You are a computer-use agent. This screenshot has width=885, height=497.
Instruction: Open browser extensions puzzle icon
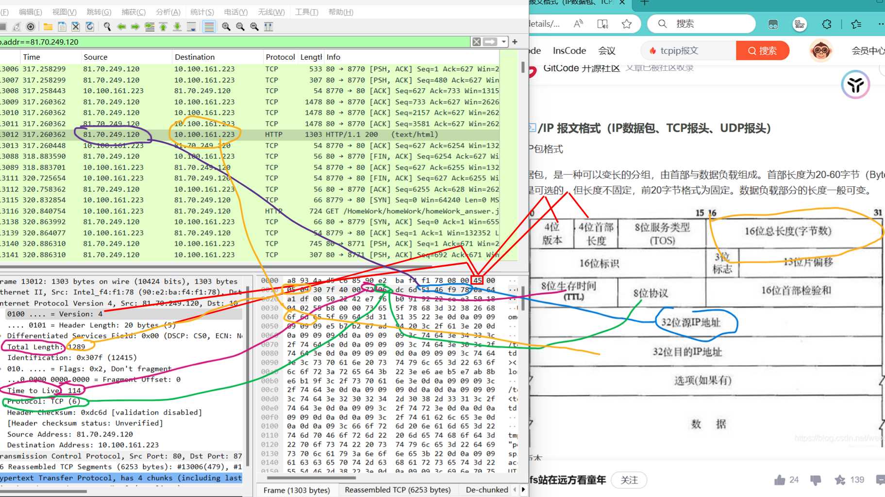(x=827, y=24)
